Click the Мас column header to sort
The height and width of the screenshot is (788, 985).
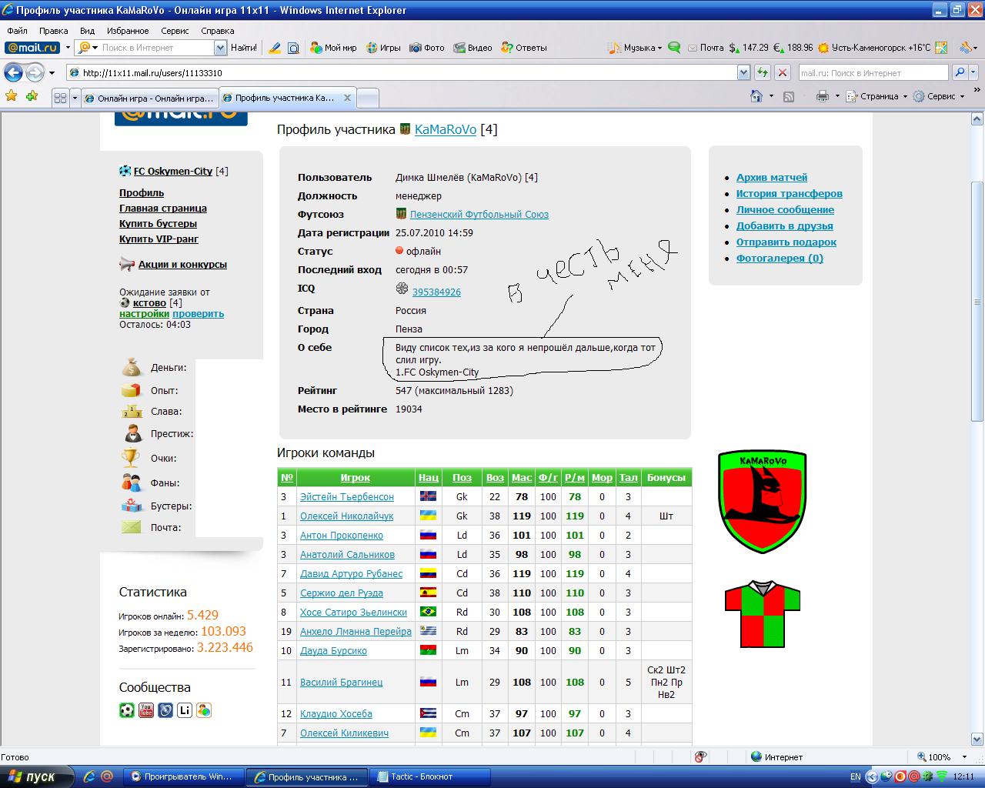tap(521, 477)
